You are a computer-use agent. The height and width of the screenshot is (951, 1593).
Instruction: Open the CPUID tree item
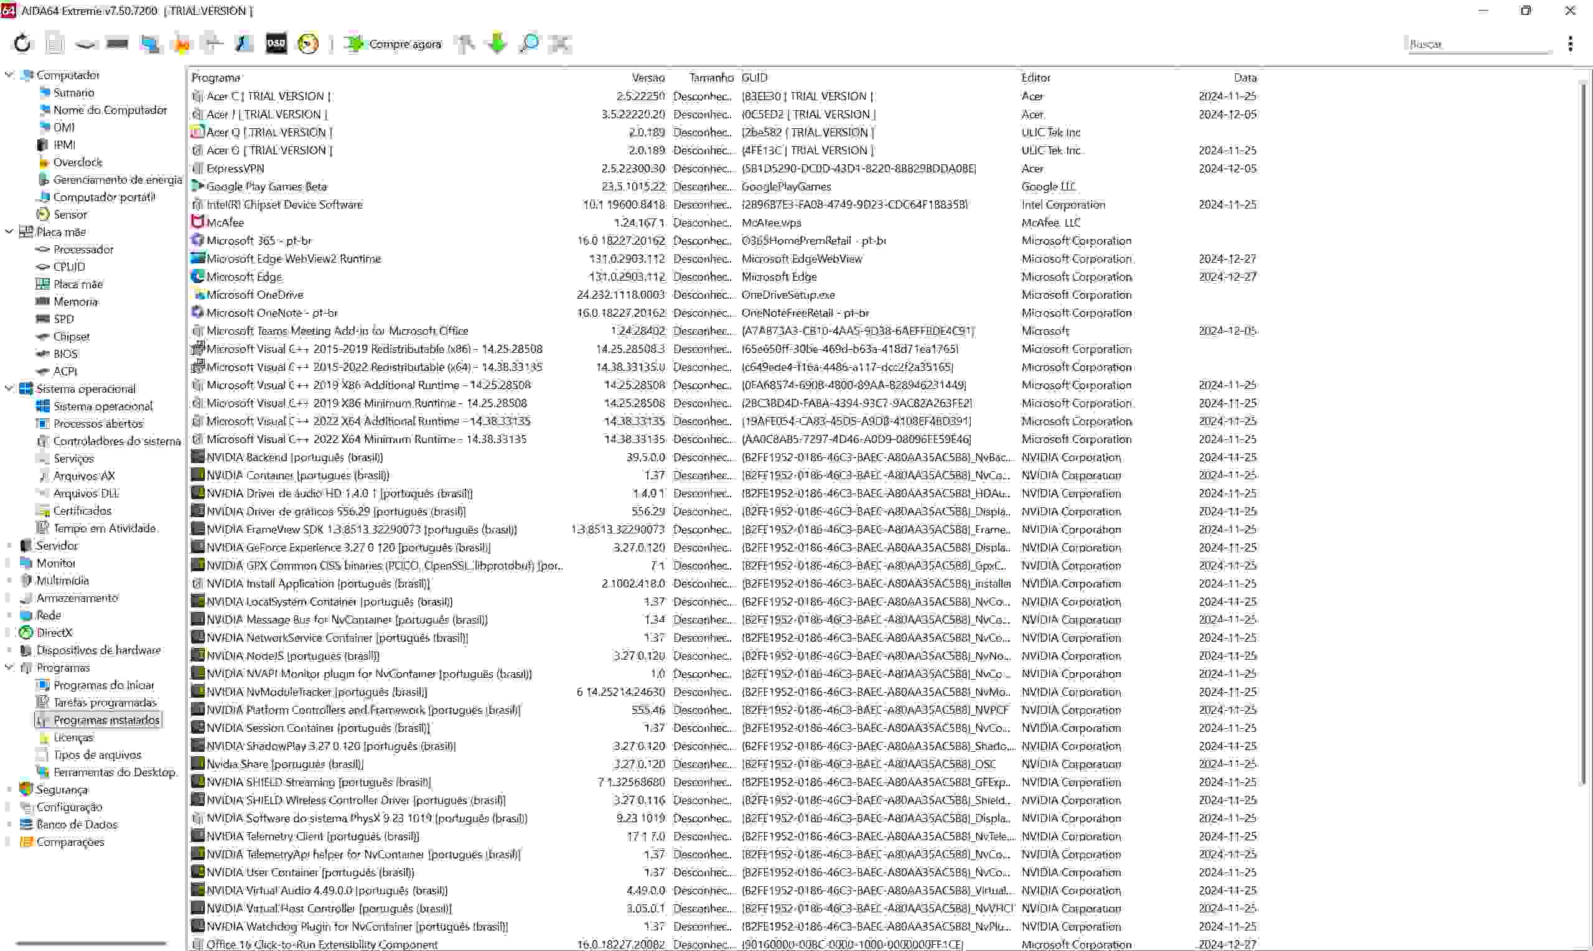tap(69, 266)
